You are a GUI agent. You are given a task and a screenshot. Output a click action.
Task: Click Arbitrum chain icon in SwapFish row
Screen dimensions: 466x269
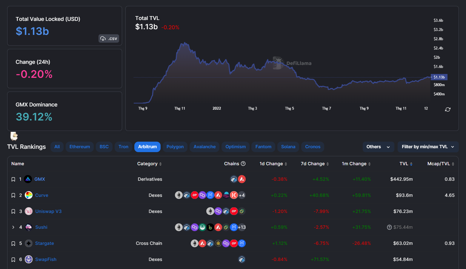[x=242, y=259]
